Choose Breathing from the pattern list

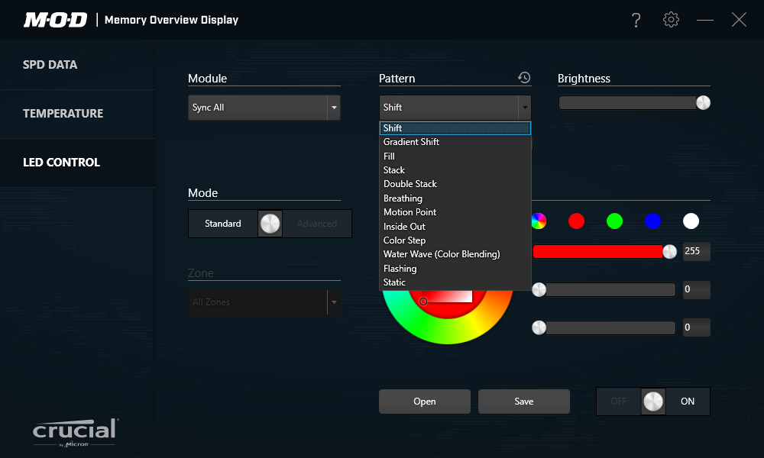[x=403, y=198]
